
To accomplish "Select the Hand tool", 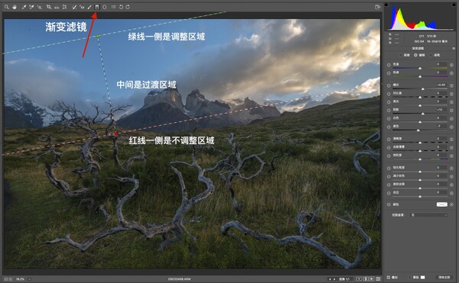I will point(15,7).
